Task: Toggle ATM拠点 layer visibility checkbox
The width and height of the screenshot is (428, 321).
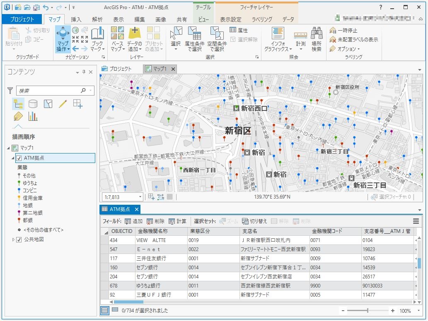Action: 19,158
